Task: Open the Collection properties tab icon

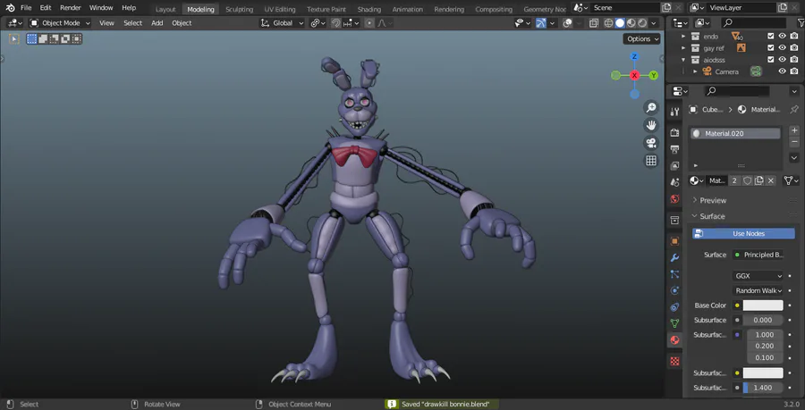Action: coord(674,221)
